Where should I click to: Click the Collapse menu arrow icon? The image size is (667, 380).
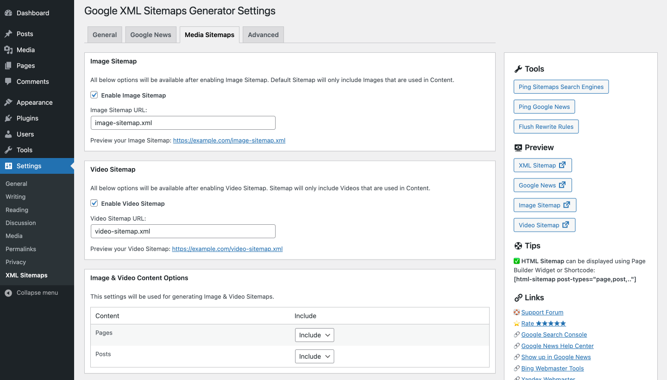8,293
